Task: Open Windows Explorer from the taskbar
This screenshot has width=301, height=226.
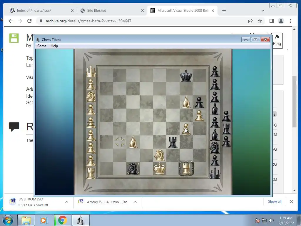Action: point(26,220)
